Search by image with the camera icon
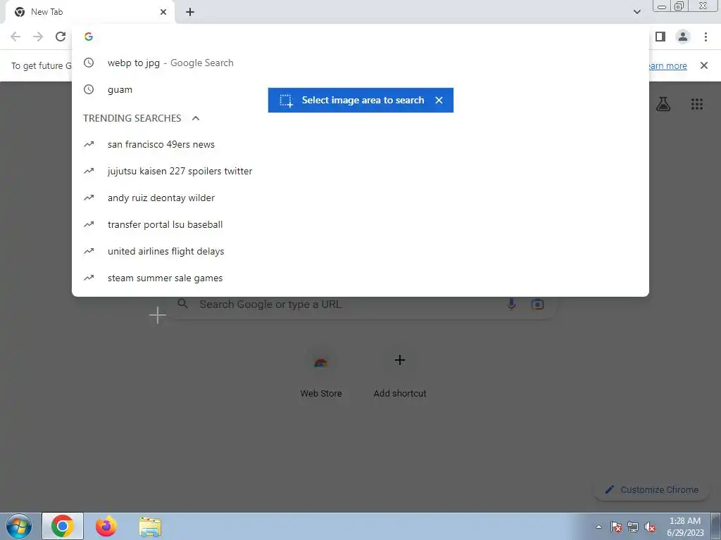This screenshot has height=540, width=721. point(537,304)
